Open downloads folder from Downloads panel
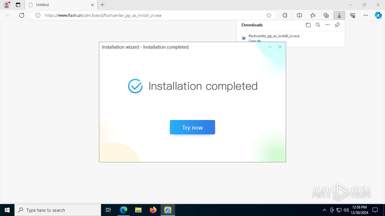This screenshot has height=216, width=385. tap(308, 25)
